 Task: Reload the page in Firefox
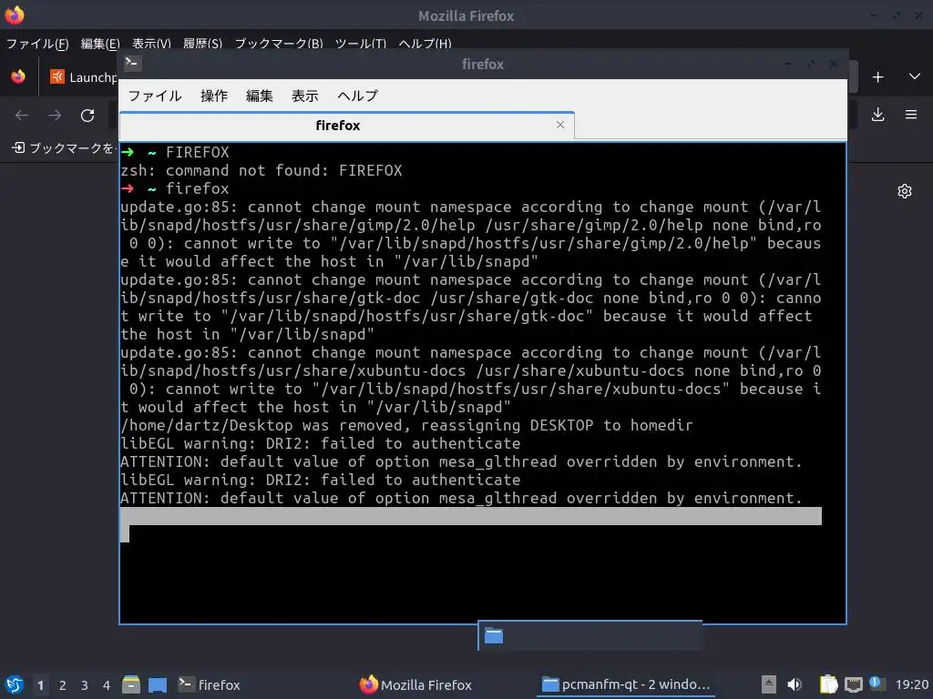tap(87, 116)
